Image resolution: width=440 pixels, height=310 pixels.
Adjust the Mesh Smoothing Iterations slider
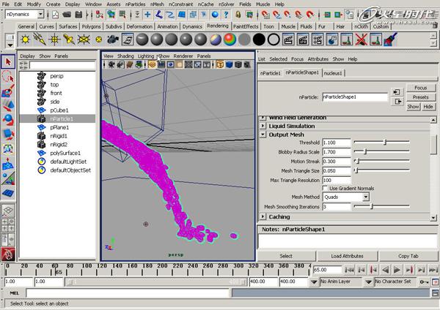click(372, 206)
